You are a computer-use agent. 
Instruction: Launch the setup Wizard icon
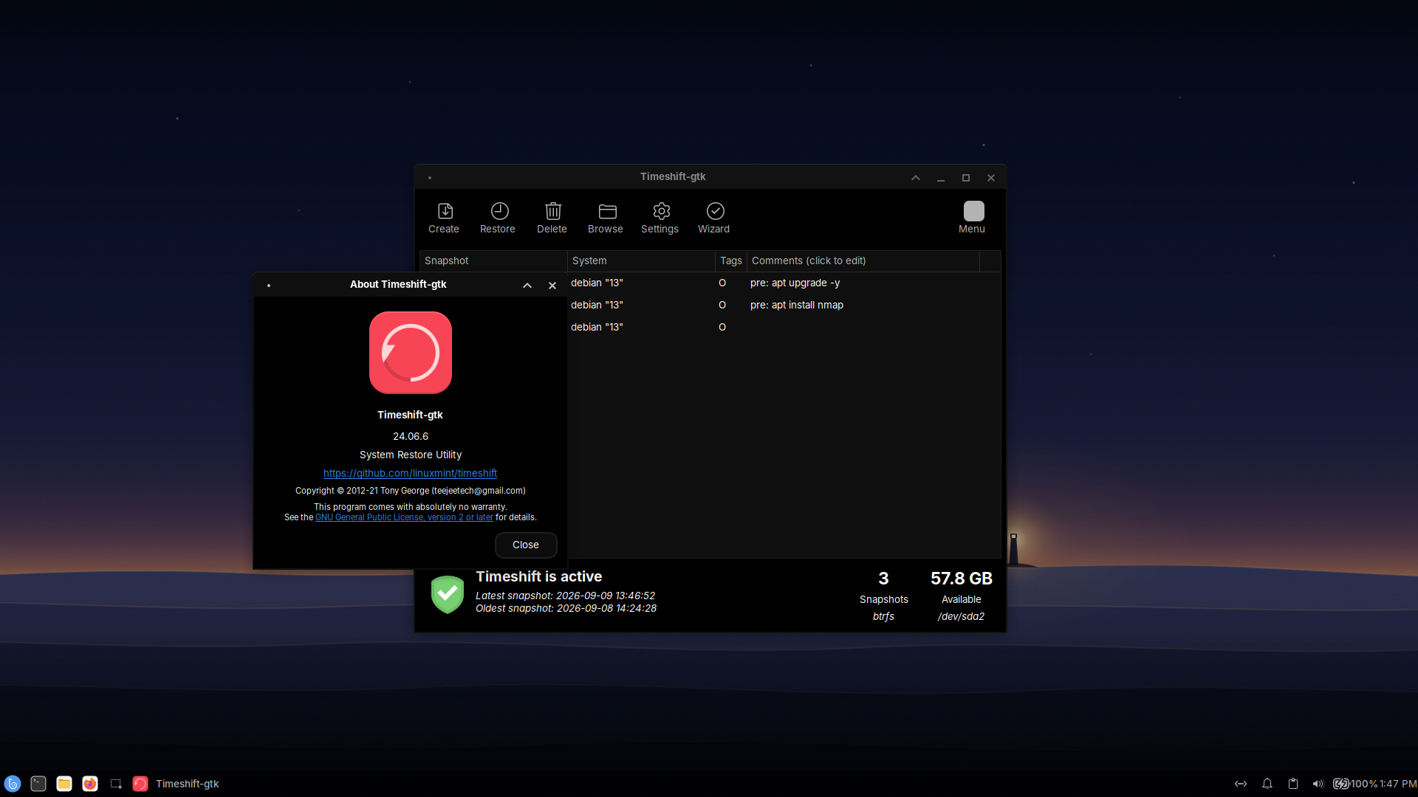click(715, 211)
